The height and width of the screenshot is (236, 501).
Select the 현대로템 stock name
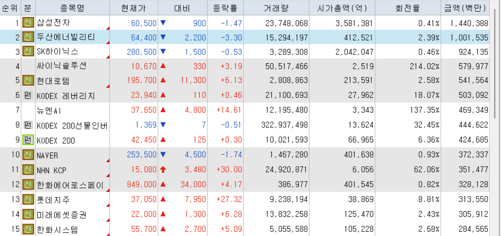tap(53, 80)
